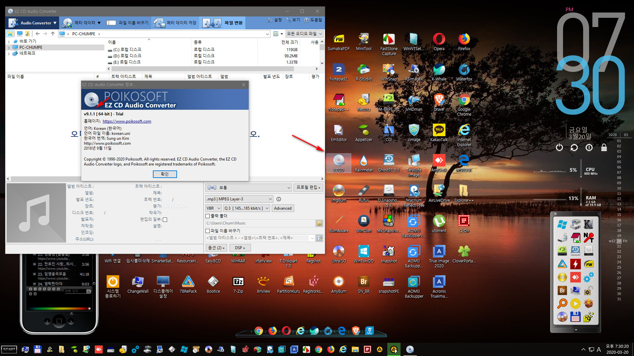Open the VBR mode dropdown
634x356 pixels.
[x=213, y=208]
